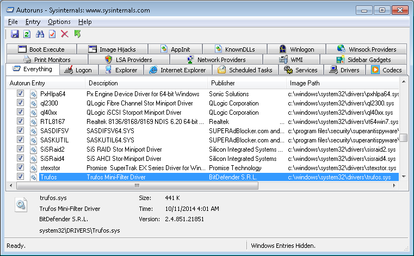The width and height of the screenshot is (414, 256).
Task: Click the Save toolbar icon
Action: click(15, 34)
